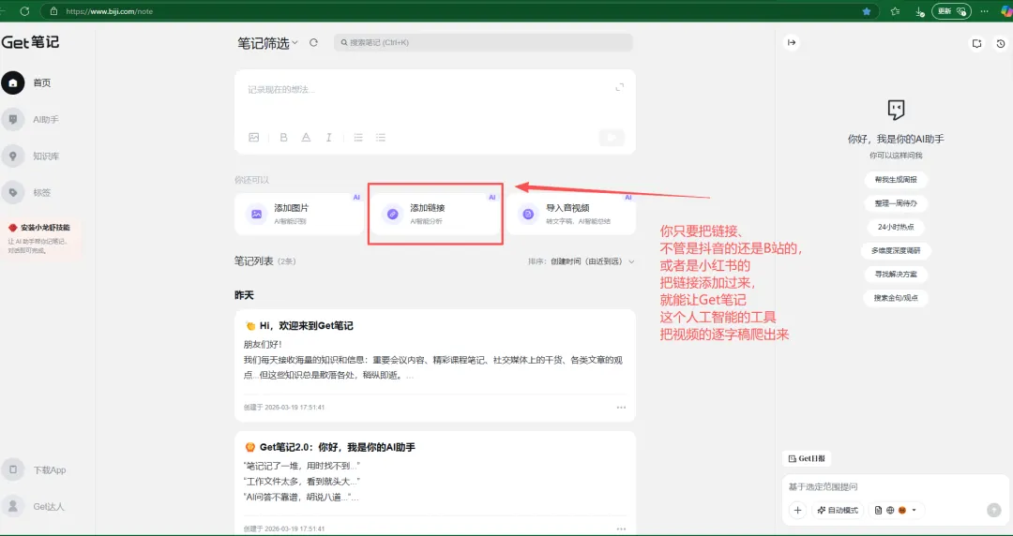Open the source range selector dropdown arrow
Screen dimensions: 1013x536
(x=914, y=510)
